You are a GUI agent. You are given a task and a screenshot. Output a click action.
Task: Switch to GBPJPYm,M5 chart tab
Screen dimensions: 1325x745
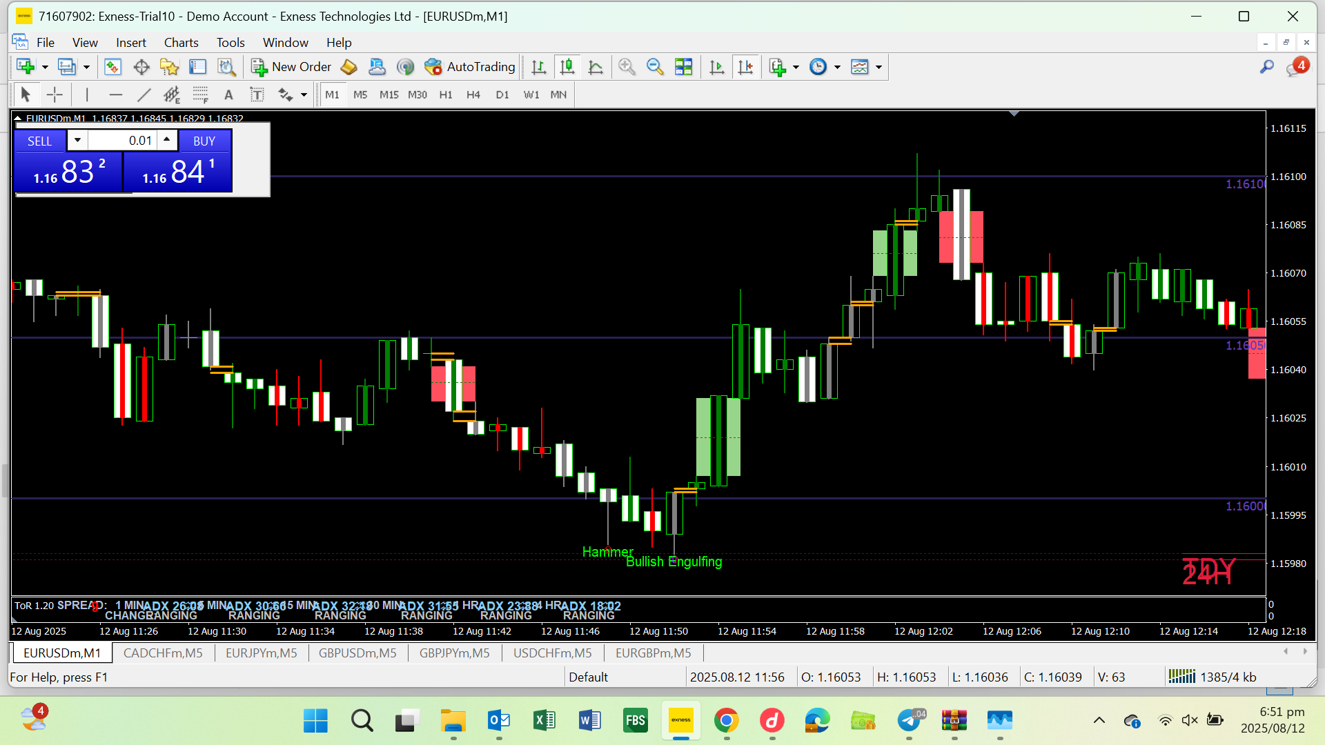[454, 653]
